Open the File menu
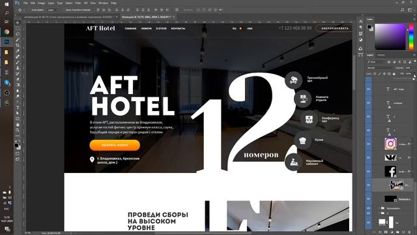The image size is (417, 235). (x=25, y=3)
